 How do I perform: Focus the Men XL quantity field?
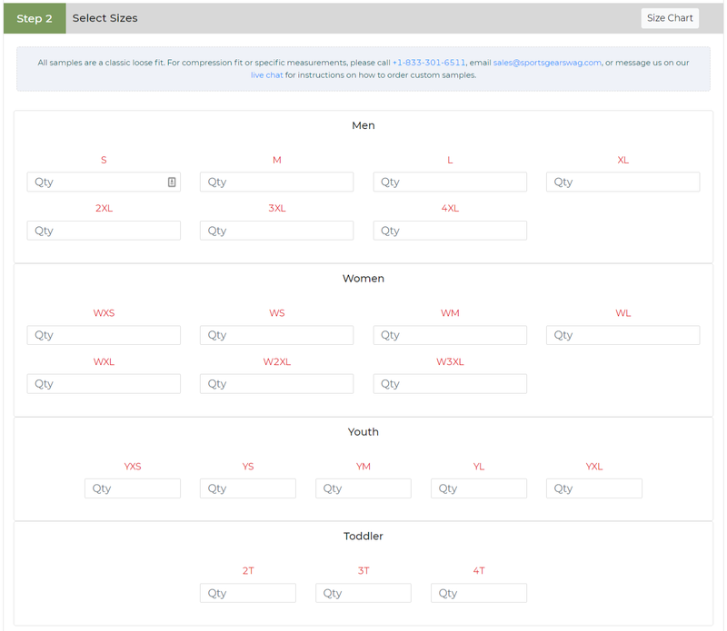623,182
